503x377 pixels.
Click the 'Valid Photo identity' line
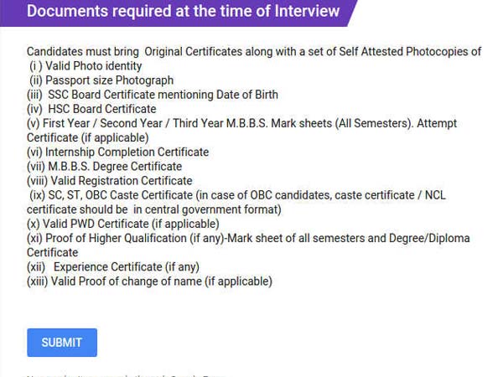pyautogui.click(x=86, y=66)
